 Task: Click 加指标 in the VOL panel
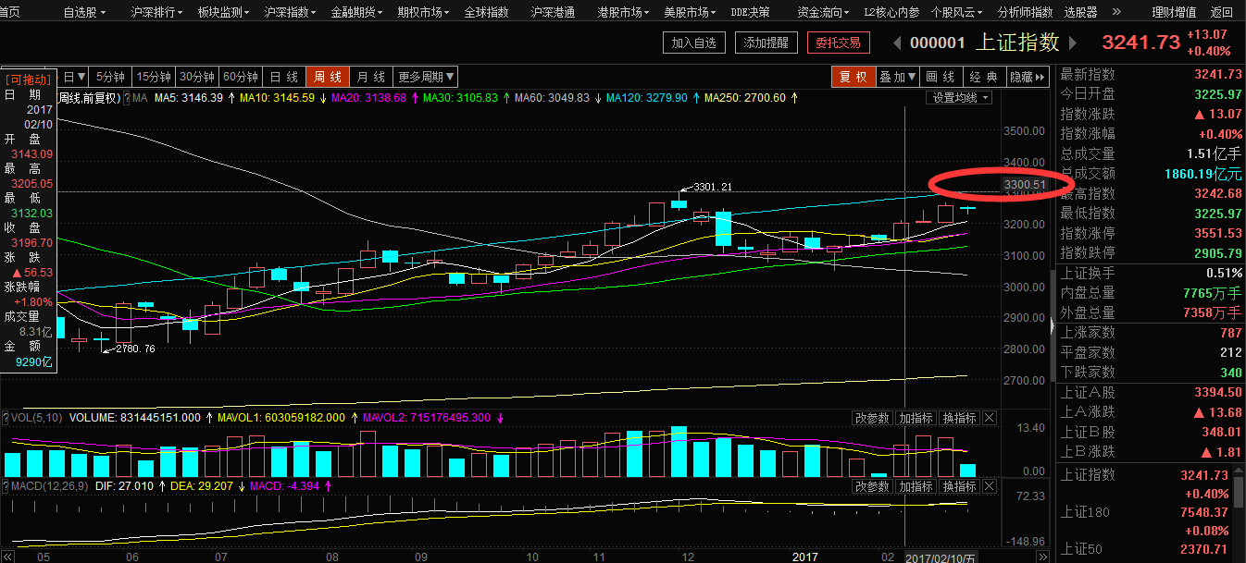tap(916, 418)
